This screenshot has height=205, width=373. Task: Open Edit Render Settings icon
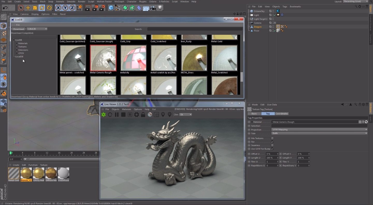pos(102,8)
